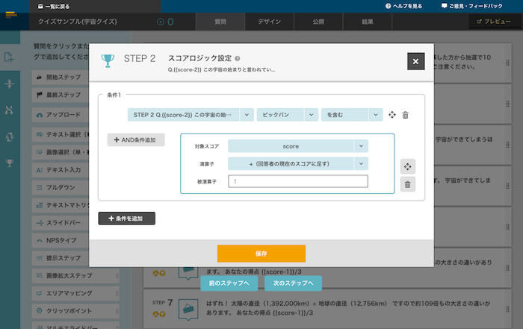The width and height of the screenshot is (523, 329).
Task: Click the AND条件追加 button
Action: [x=136, y=140]
